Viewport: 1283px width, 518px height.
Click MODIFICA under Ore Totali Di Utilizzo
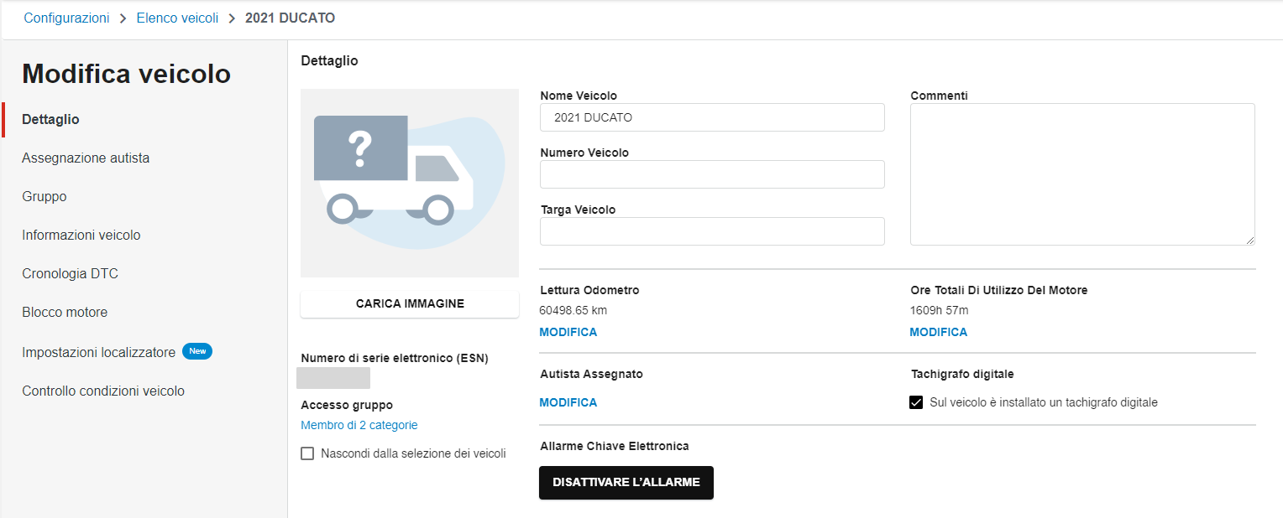click(x=939, y=332)
